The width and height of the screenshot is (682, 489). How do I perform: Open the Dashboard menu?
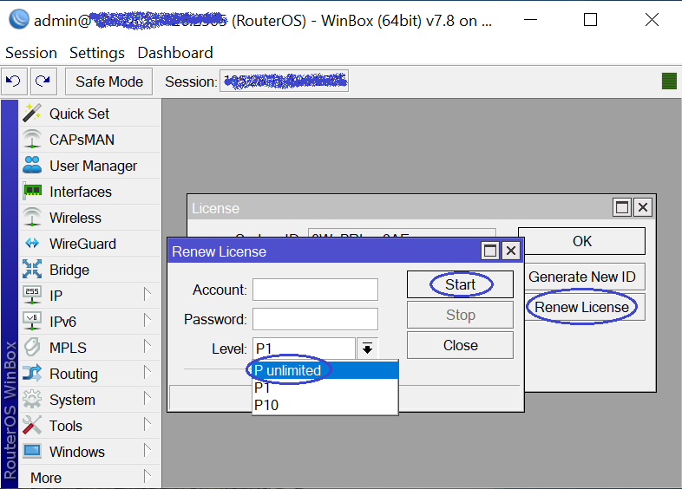[175, 53]
